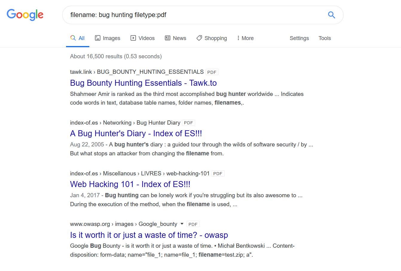The width and height of the screenshot is (401, 271).
Task: Click the 'Shahmeer Amir is ranked' snippet
Action: click(187, 98)
